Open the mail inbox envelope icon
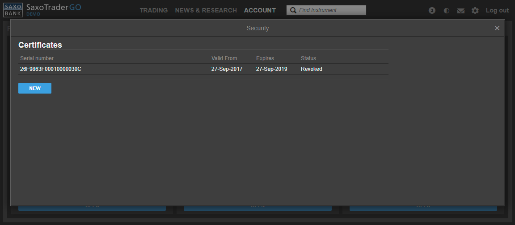The width and height of the screenshot is (515, 225). [x=460, y=11]
